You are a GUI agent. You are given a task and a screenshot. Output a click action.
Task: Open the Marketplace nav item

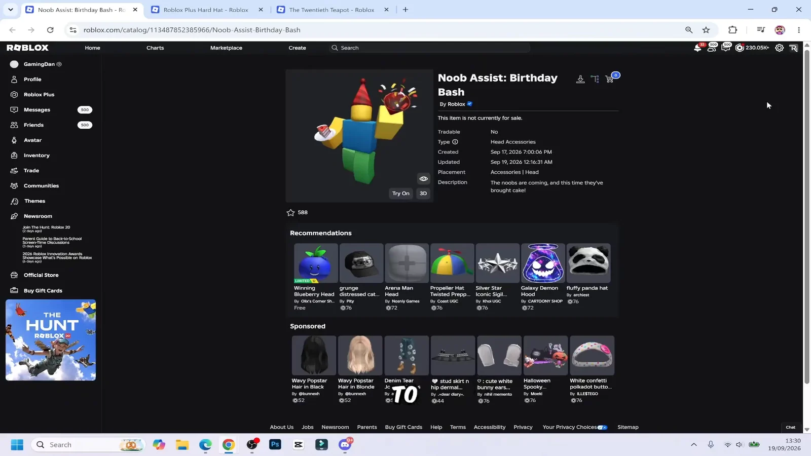click(x=226, y=48)
